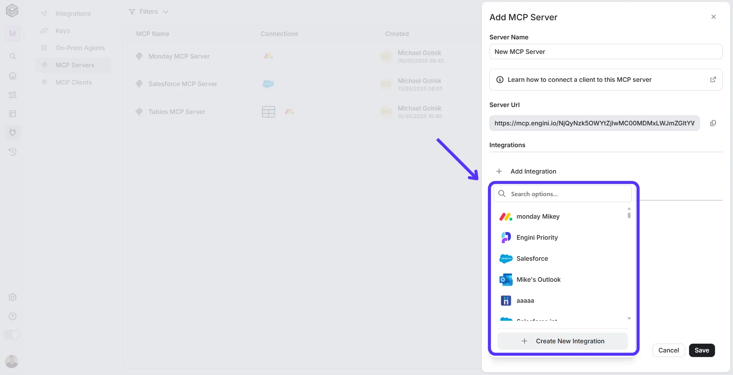Click the Cancel button
The width and height of the screenshot is (733, 375).
(668, 350)
